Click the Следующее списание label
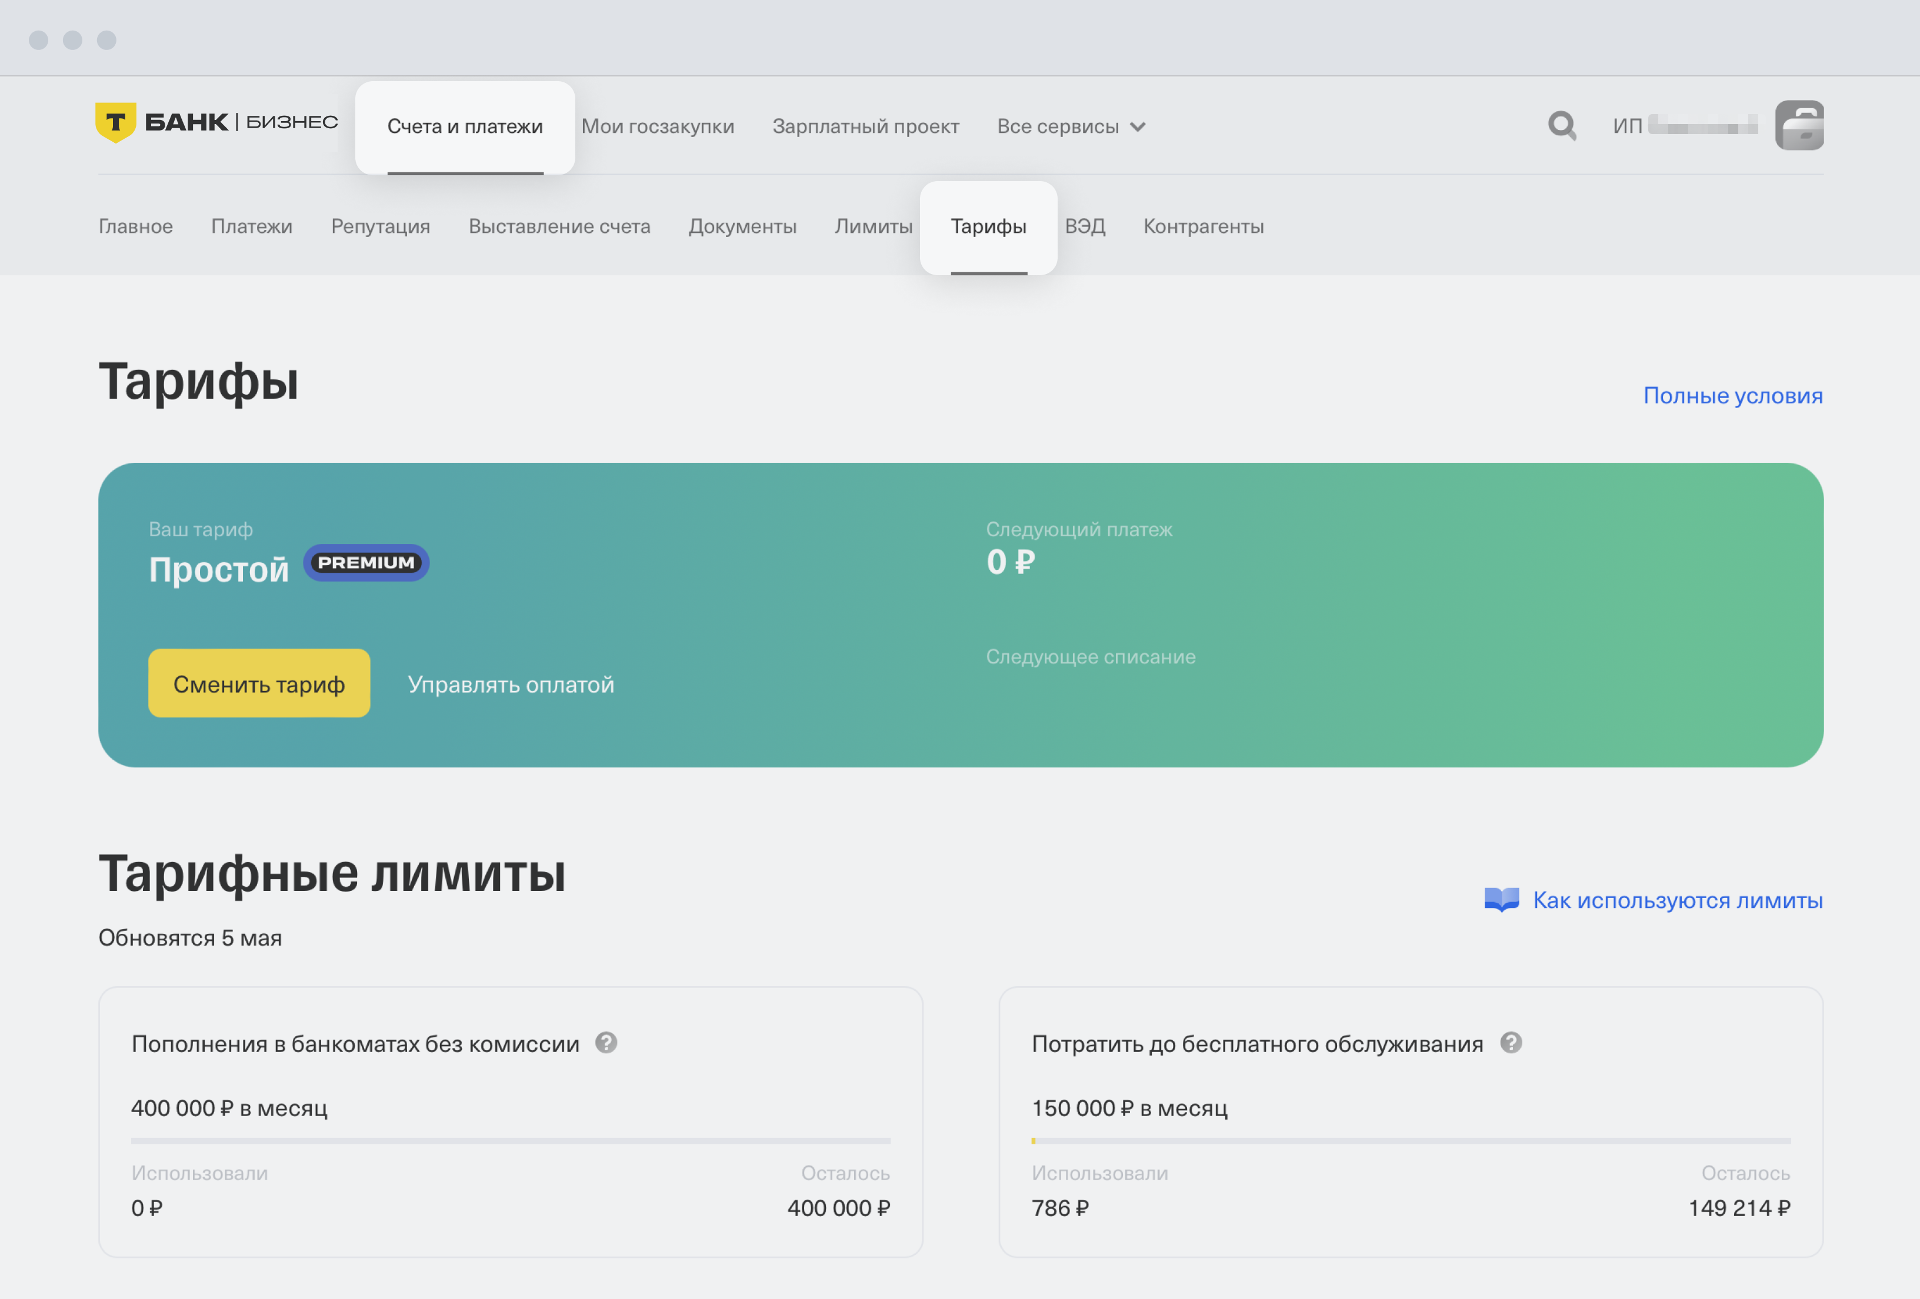Image resolution: width=1920 pixels, height=1299 pixels. click(x=1091, y=656)
